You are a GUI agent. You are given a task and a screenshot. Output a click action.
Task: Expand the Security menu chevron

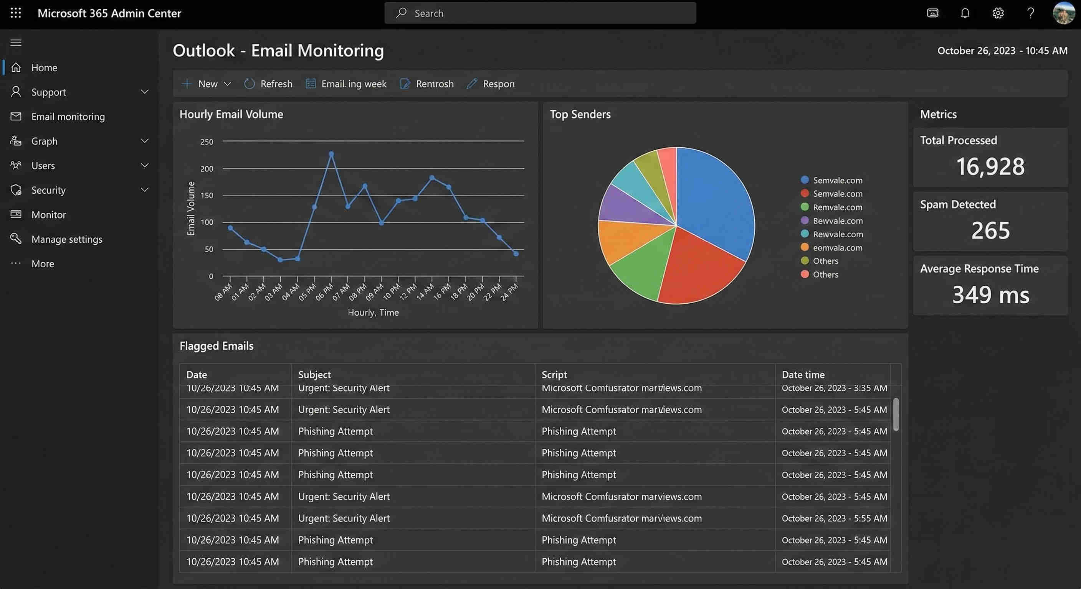[x=145, y=190]
